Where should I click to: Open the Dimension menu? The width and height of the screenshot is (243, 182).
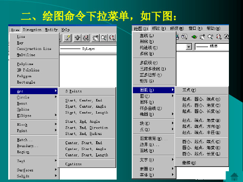point(32,30)
